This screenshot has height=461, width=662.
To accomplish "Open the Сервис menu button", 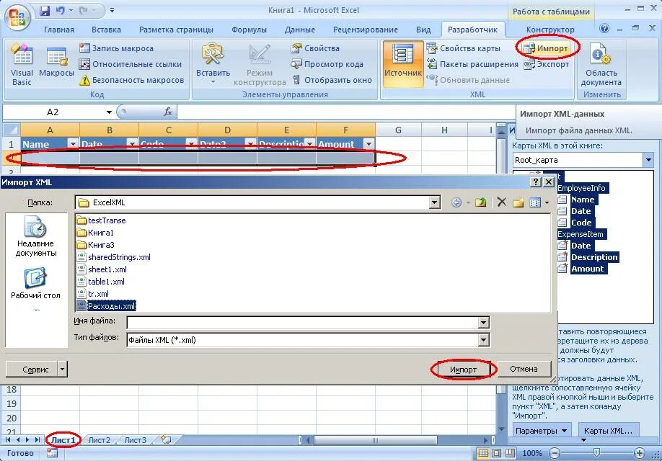I will pos(36,370).
